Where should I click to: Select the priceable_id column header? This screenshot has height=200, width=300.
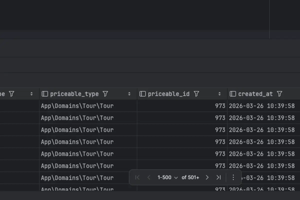click(182, 94)
